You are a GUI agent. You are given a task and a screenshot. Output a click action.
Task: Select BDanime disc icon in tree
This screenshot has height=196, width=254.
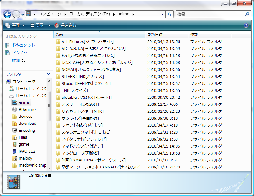tap(15, 109)
